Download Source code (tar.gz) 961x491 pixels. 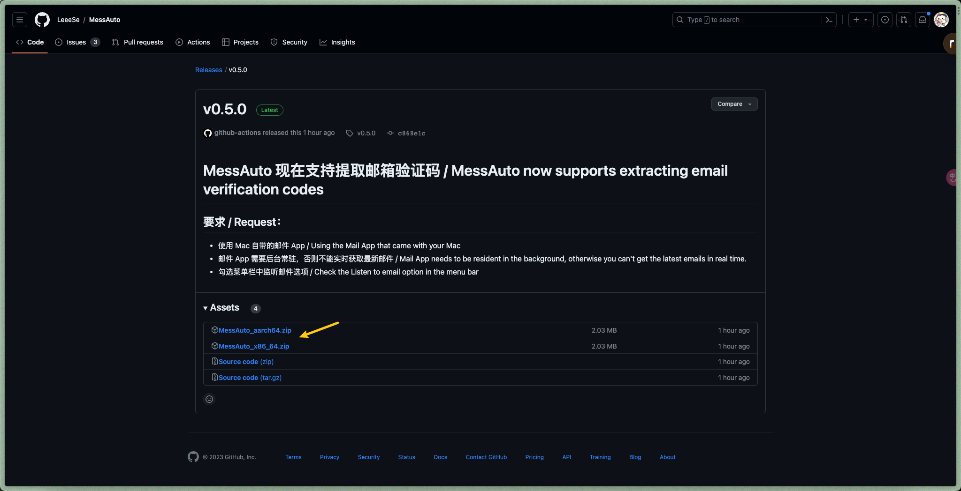click(x=250, y=378)
